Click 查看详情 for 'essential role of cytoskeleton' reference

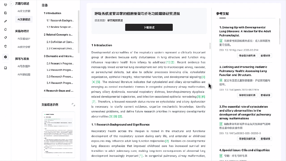click(x=265, y=139)
